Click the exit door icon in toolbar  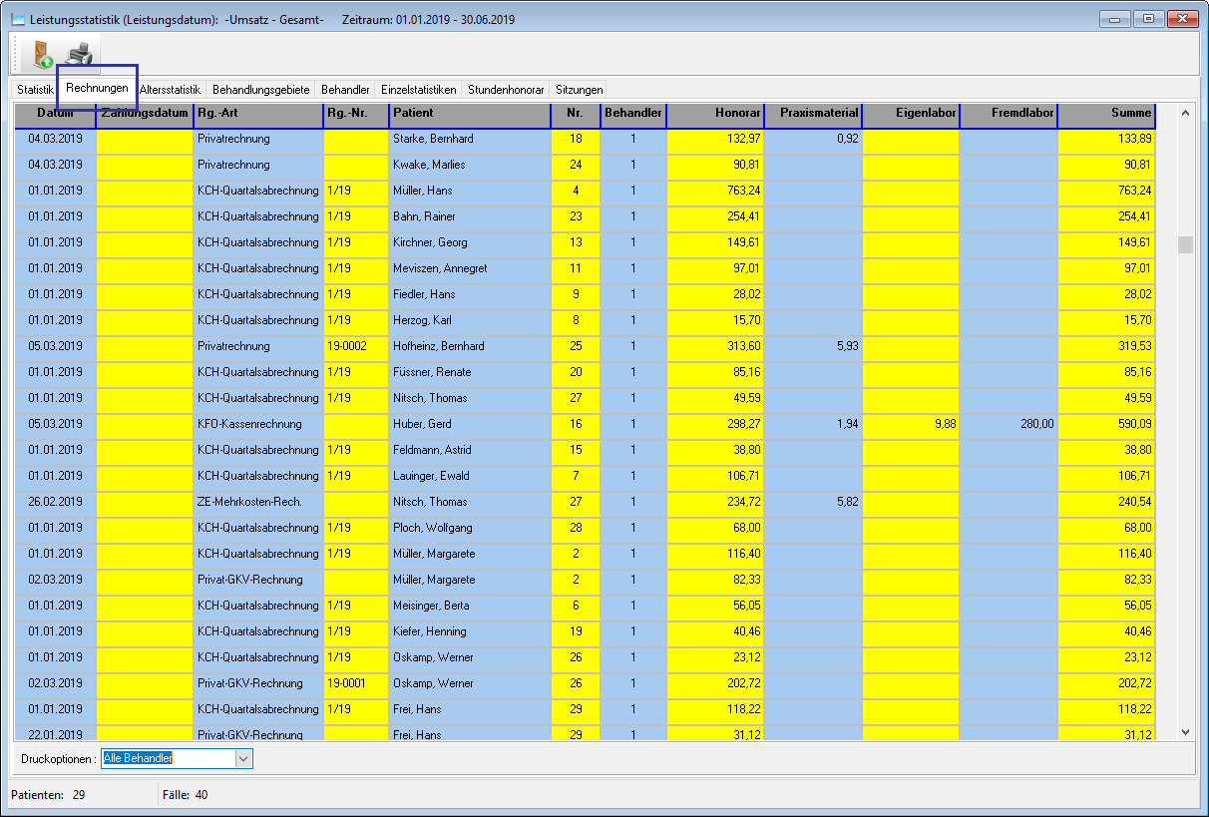pyautogui.click(x=42, y=56)
